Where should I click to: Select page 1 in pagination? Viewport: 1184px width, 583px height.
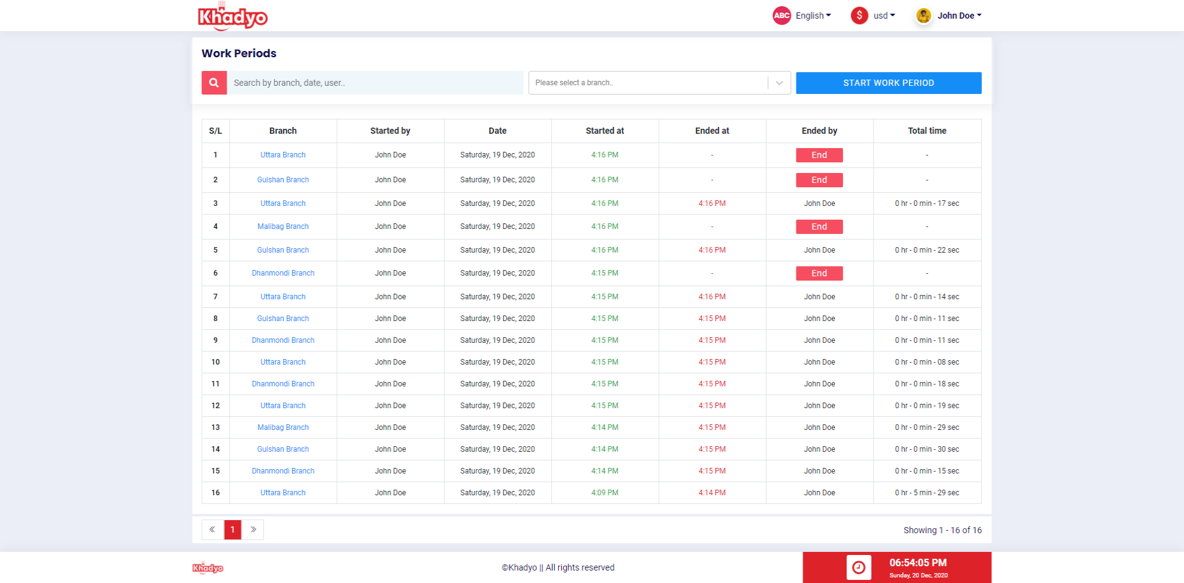click(x=233, y=529)
